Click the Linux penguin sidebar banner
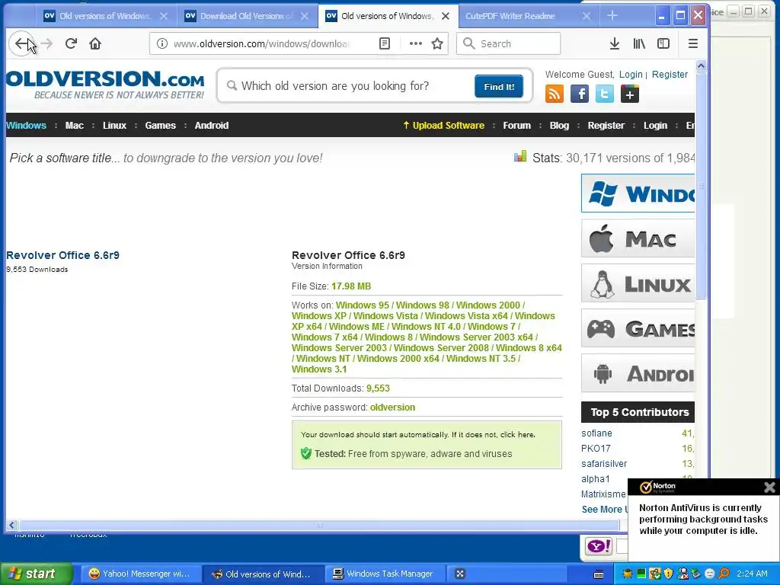Screen dimensions: 780x585 pos(638,283)
